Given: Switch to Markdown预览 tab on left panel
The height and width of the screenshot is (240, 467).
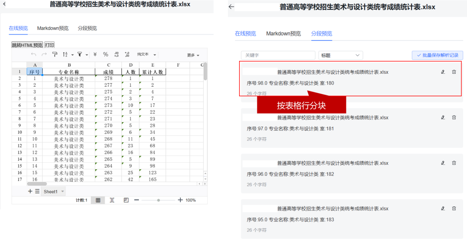Looking at the screenshot, I should coord(53,28).
